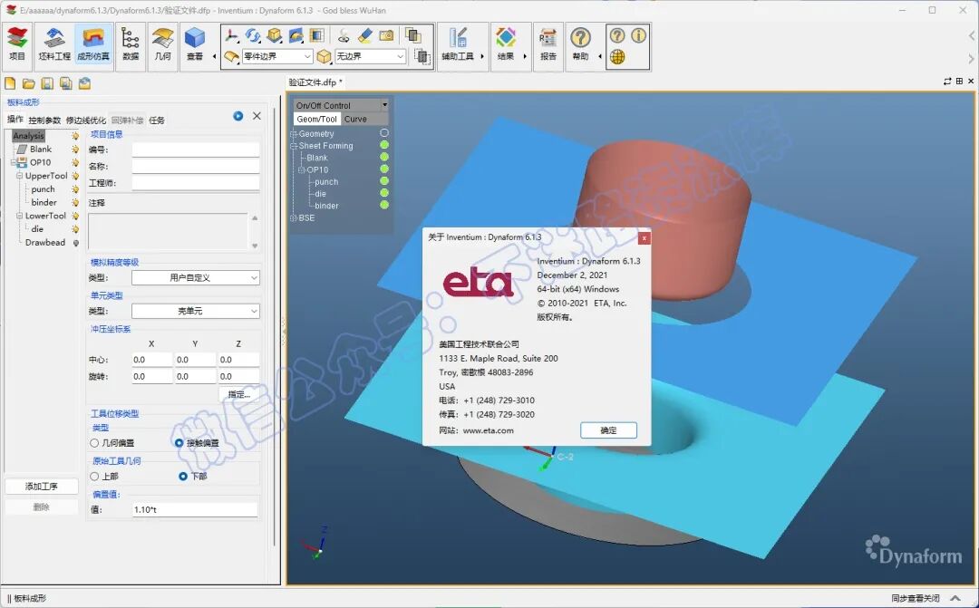
Task: Click the camera snapshot icon
Action: [386, 35]
